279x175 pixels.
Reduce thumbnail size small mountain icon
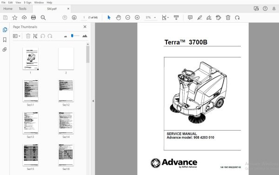66,36
